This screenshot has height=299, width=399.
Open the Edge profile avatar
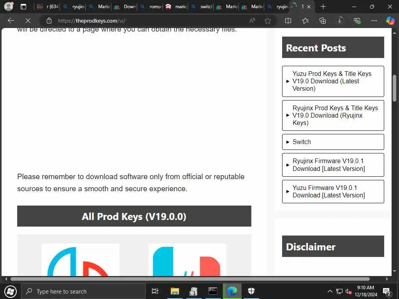(9, 6)
